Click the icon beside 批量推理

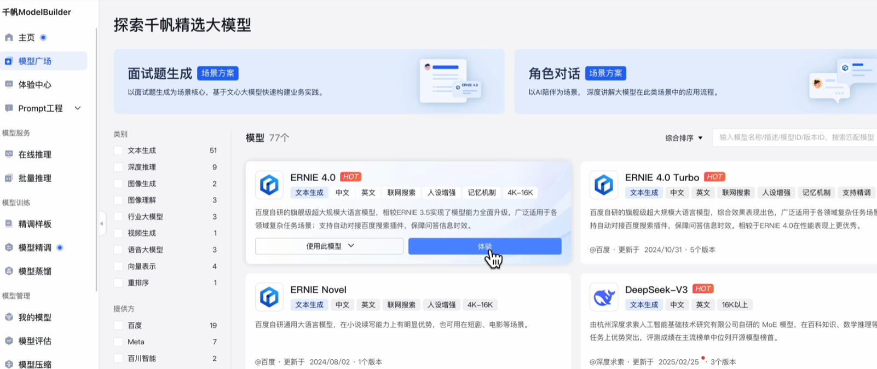click(9, 178)
